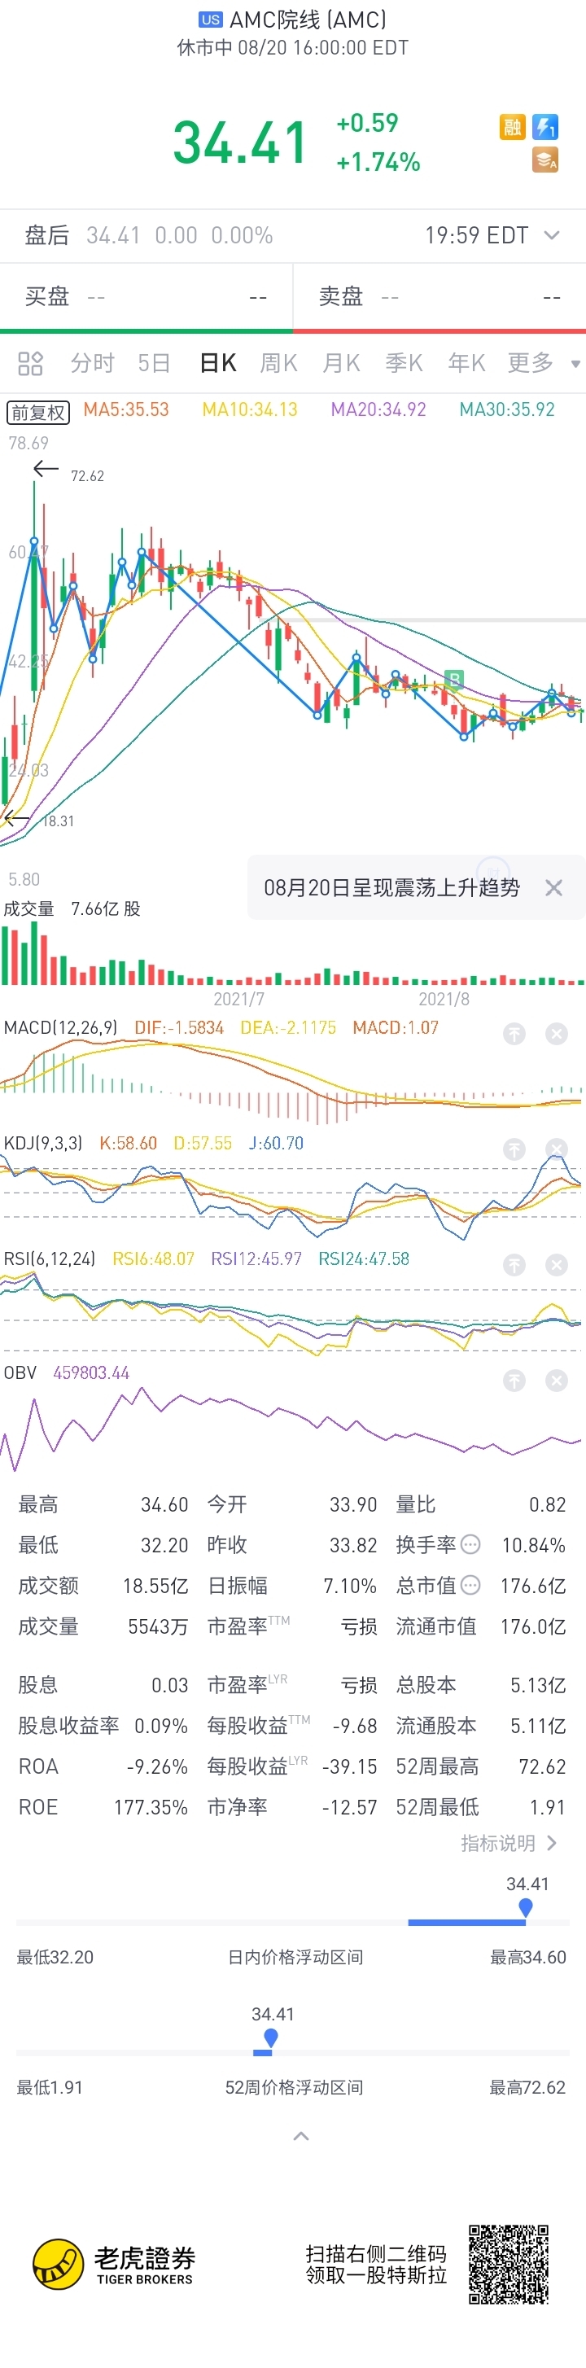Tap the 换手率 10.84% value
This screenshot has width=586, height=2368.
coord(534,1545)
